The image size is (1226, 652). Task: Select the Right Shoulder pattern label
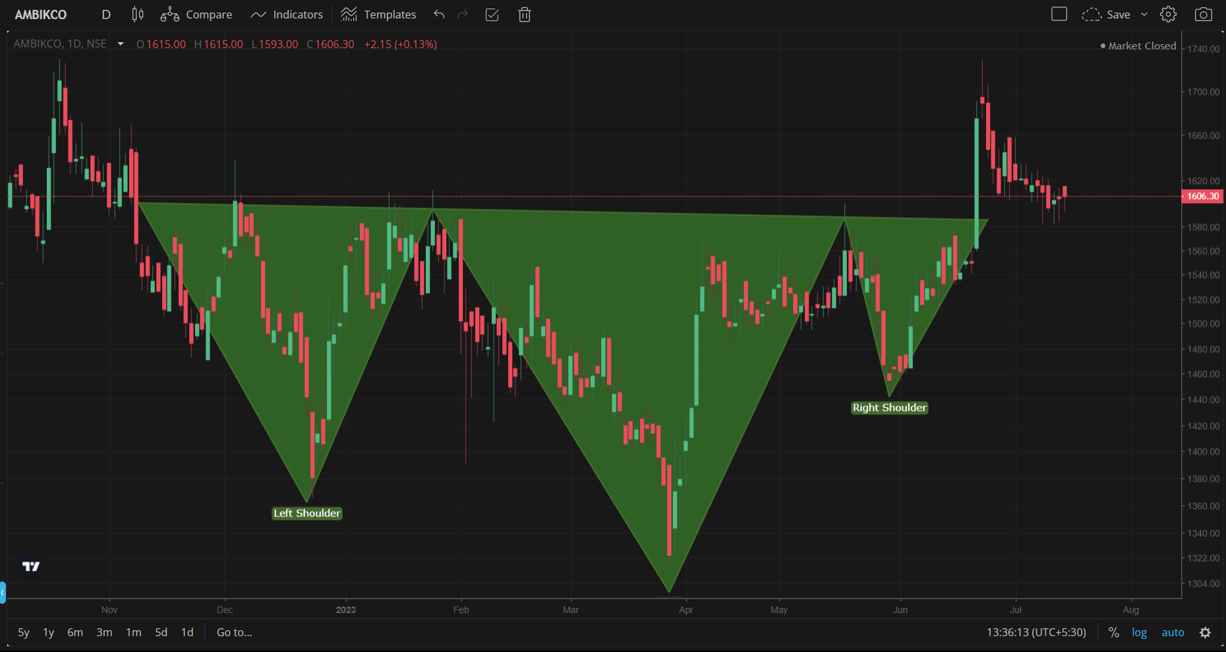(x=889, y=407)
